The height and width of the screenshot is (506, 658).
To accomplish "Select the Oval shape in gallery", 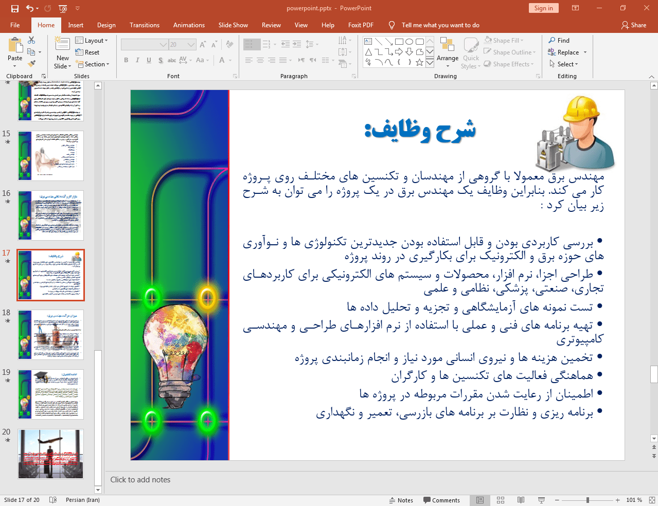I will 410,42.
